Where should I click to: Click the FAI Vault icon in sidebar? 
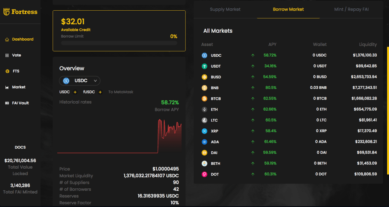click(7, 103)
